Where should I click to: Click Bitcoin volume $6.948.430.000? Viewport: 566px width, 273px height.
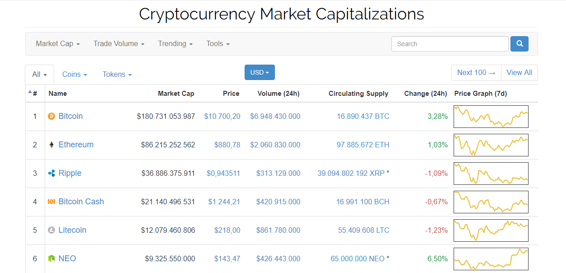[x=275, y=116]
